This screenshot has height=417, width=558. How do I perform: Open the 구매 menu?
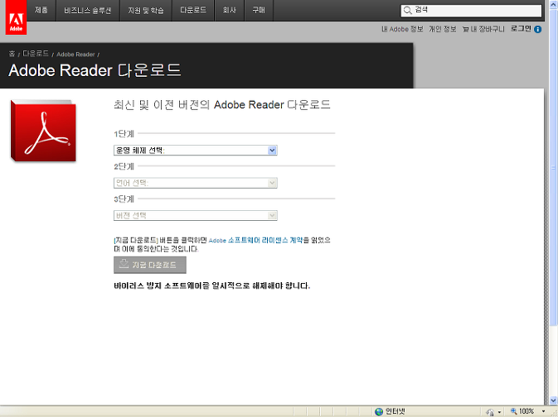pos(259,10)
